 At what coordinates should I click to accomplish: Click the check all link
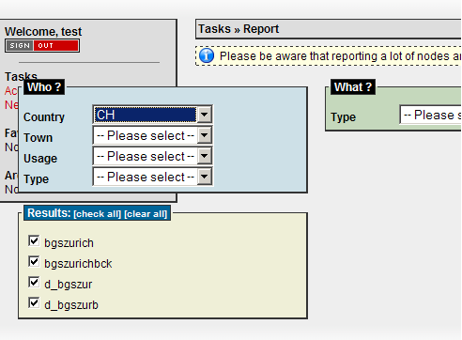click(x=97, y=214)
